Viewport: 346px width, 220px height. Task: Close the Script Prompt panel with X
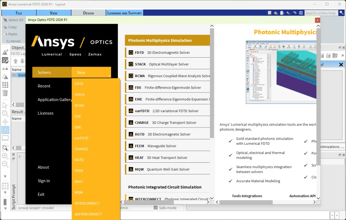tap(13, 154)
